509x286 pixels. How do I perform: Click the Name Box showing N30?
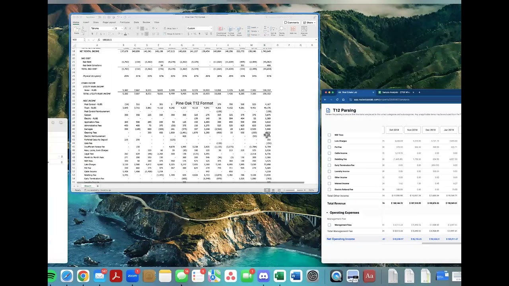tap(78, 40)
